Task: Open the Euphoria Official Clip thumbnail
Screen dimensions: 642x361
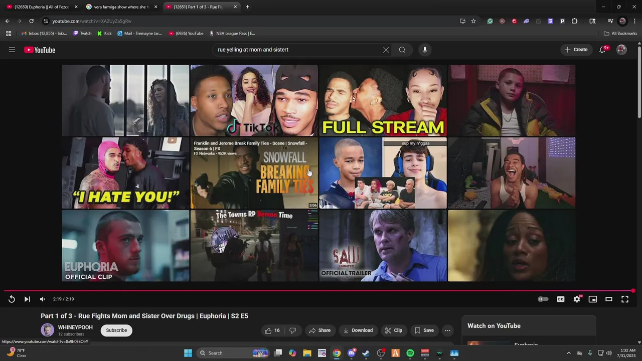Action: [x=125, y=246]
